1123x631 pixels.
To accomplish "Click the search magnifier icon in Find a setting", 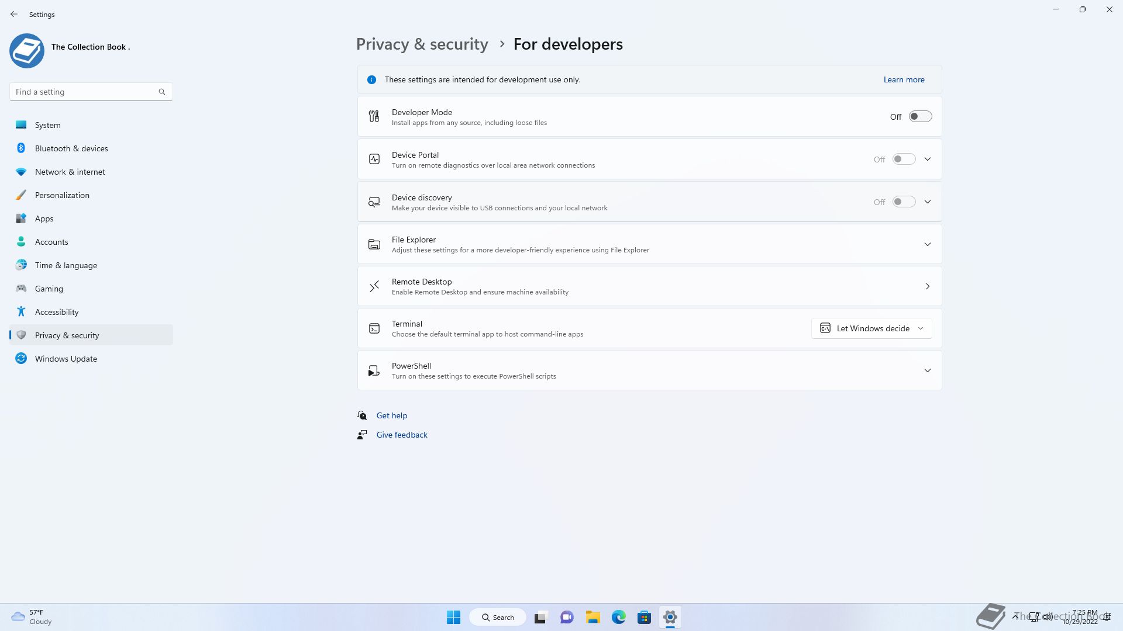I will [162, 92].
